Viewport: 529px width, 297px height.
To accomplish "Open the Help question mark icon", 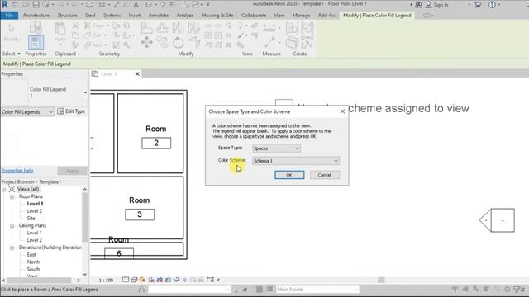I will pyautogui.click(x=493, y=5).
